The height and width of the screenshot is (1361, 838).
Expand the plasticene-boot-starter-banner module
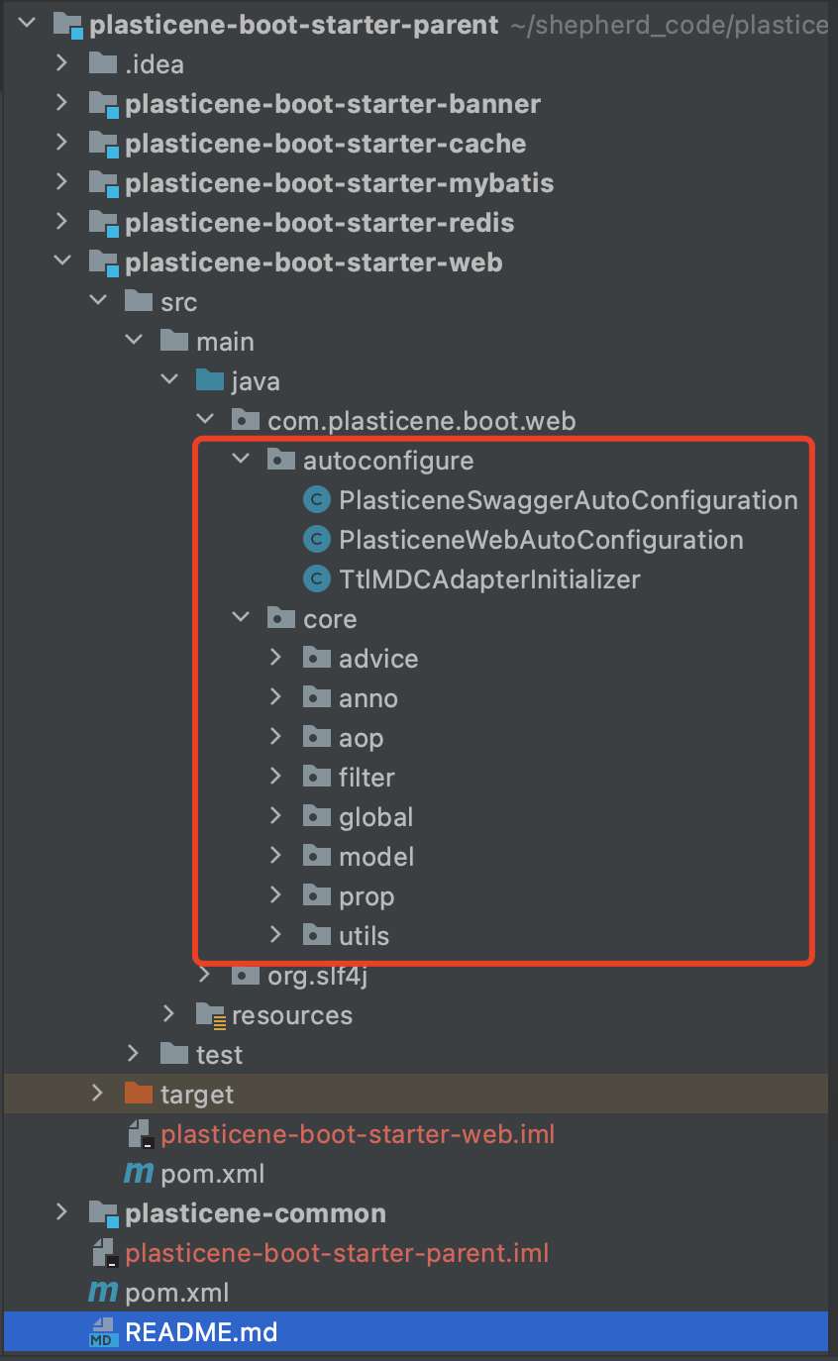pos(61,104)
